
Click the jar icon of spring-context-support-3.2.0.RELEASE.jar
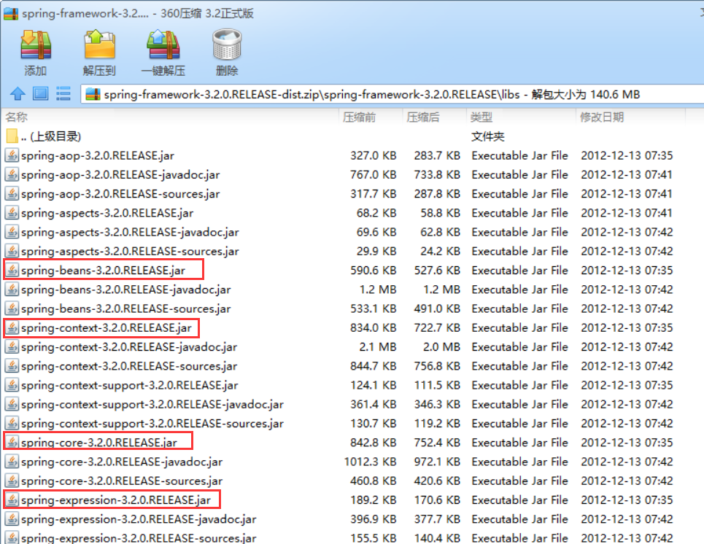point(12,385)
